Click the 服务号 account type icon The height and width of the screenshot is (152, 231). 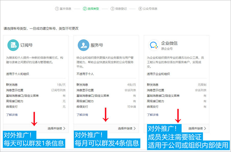pyautogui.click(x=83, y=44)
